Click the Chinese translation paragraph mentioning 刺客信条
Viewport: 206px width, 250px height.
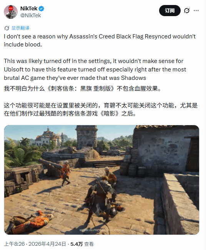tap(83, 88)
